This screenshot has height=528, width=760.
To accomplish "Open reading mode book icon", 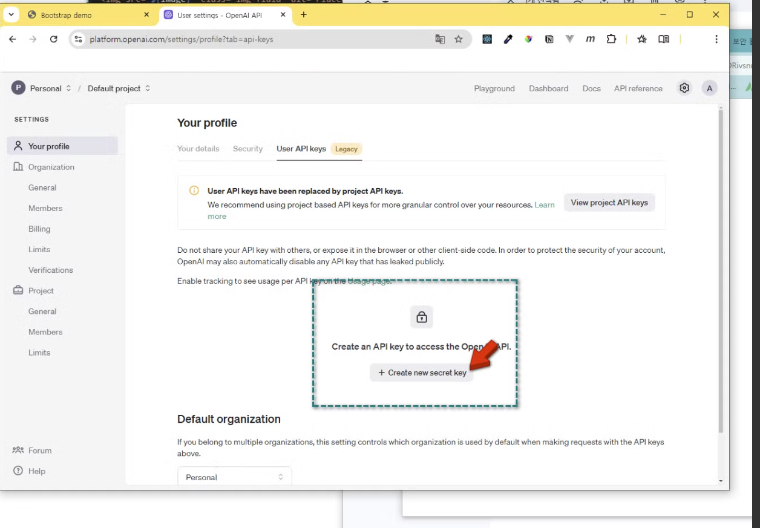I will coord(664,39).
